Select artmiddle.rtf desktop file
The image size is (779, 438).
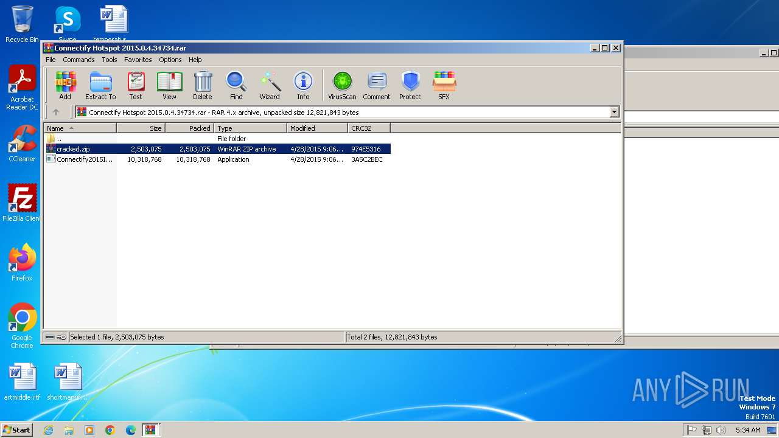[x=22, y=382]
